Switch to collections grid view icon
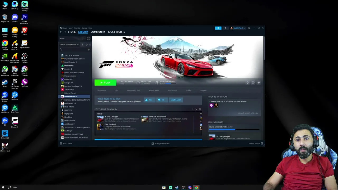This screenshot has width=338, height=190. pos(89,39)
